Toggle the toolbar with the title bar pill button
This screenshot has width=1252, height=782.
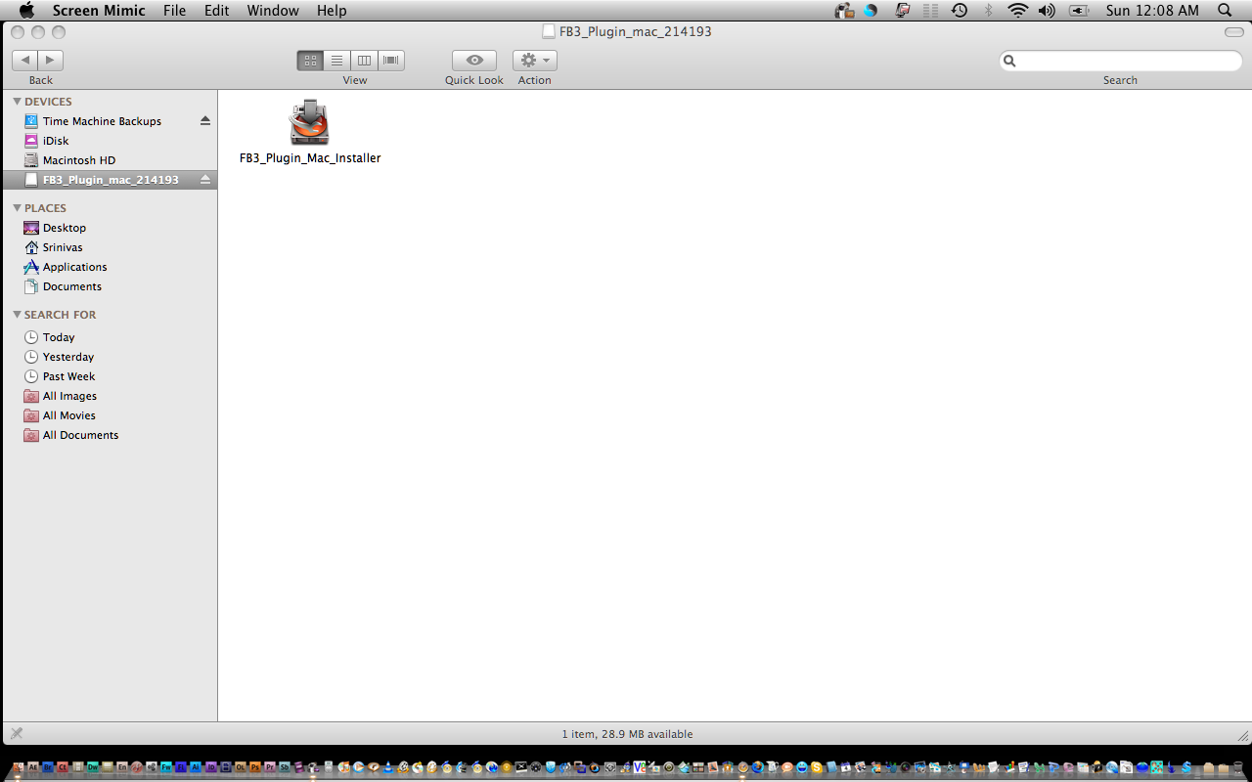[1233, 32]
